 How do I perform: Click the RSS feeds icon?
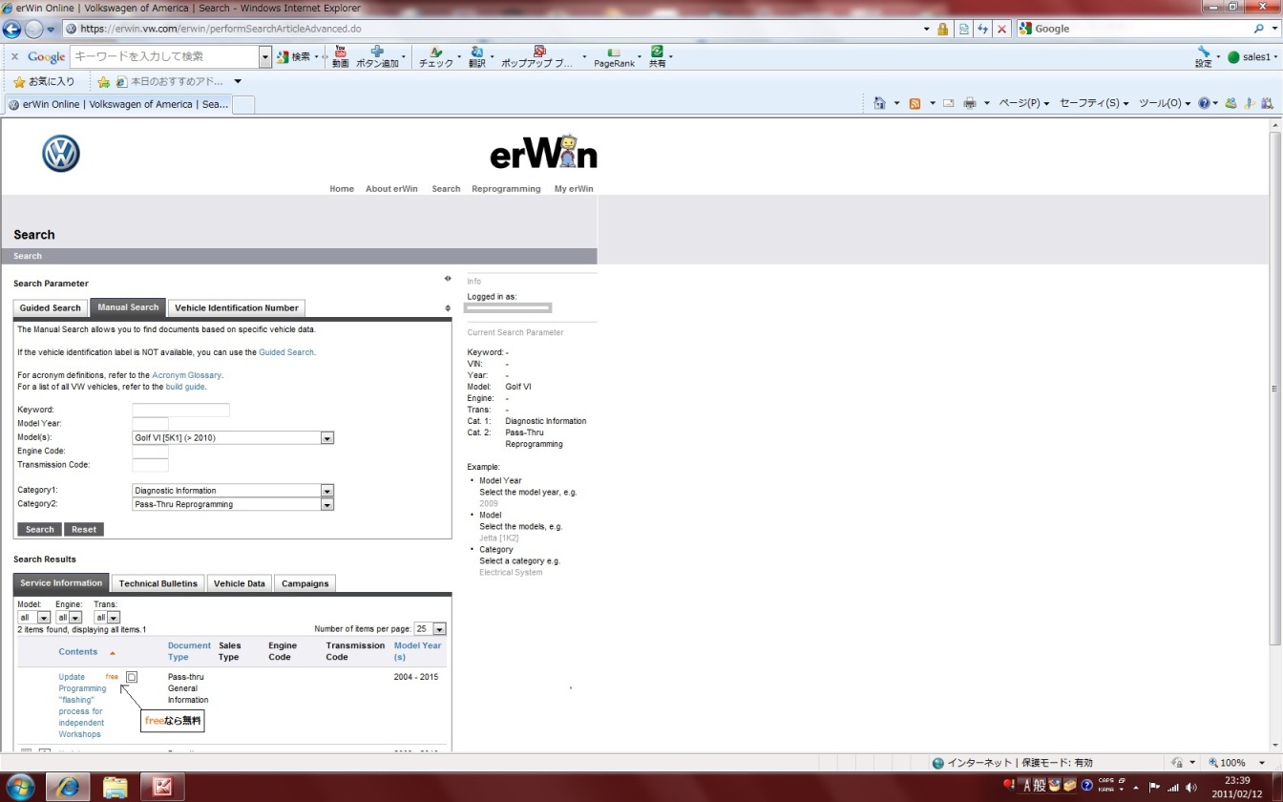click(915, 103)
